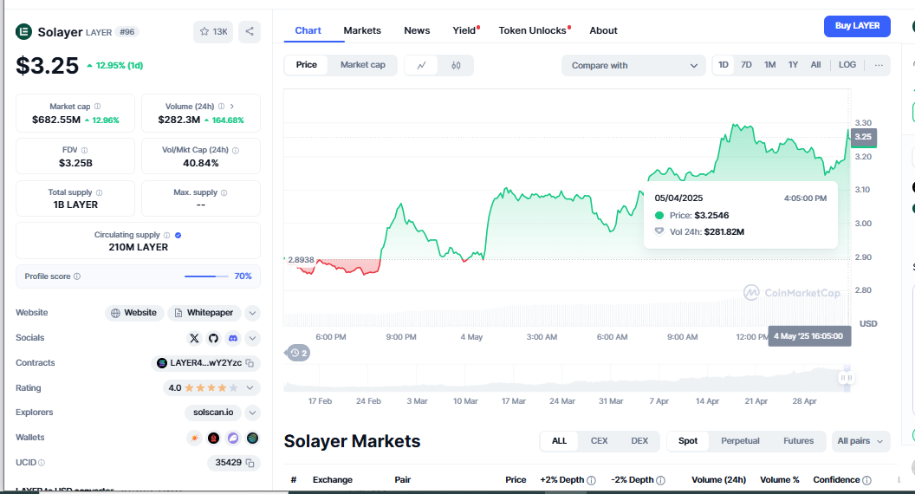
Task: Select the third (purple) wallet icon
Action: 233,438
